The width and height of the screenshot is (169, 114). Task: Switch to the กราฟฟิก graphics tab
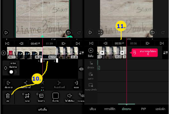pos(110,109)
